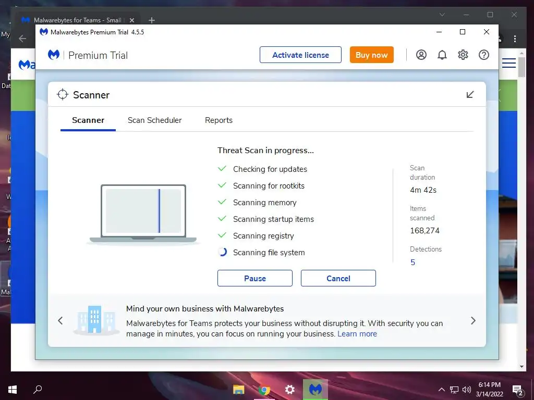
Task: Click 'Mind your own business with Malwarebytes' heading
Action: (x=204, y=308)
